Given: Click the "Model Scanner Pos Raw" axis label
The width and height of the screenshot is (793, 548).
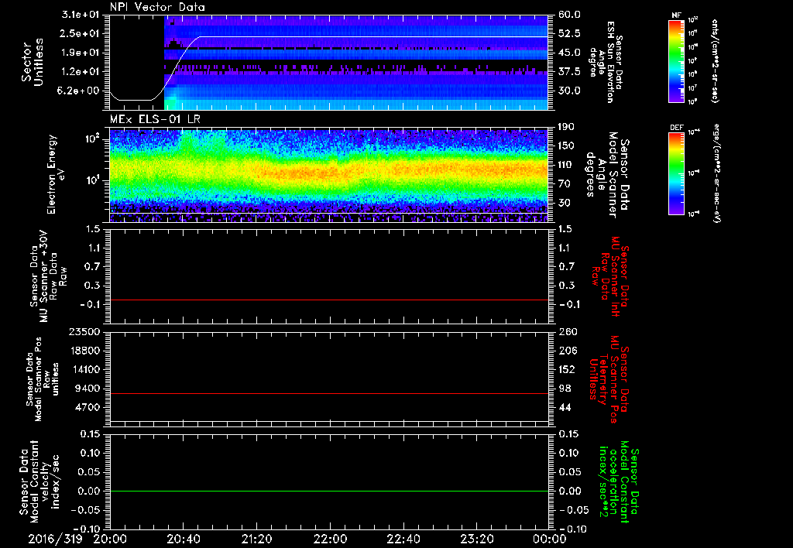Looking at the screenshot, I should pyautogui.click(x=43, y=379).
